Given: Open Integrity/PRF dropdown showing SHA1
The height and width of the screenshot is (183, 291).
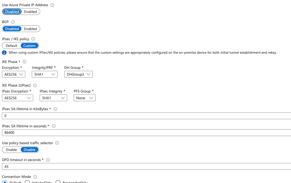Looking at the screenshot, I should (45, 74).
